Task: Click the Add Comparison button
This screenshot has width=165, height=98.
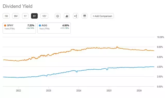Action: (x=102, y=16)
